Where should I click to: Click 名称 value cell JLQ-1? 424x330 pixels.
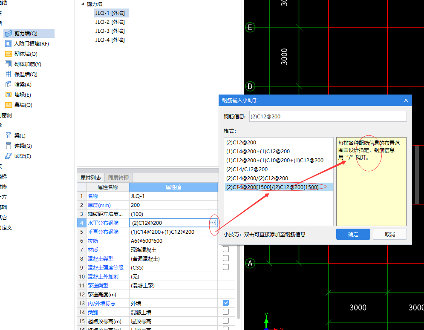point(173,196)
